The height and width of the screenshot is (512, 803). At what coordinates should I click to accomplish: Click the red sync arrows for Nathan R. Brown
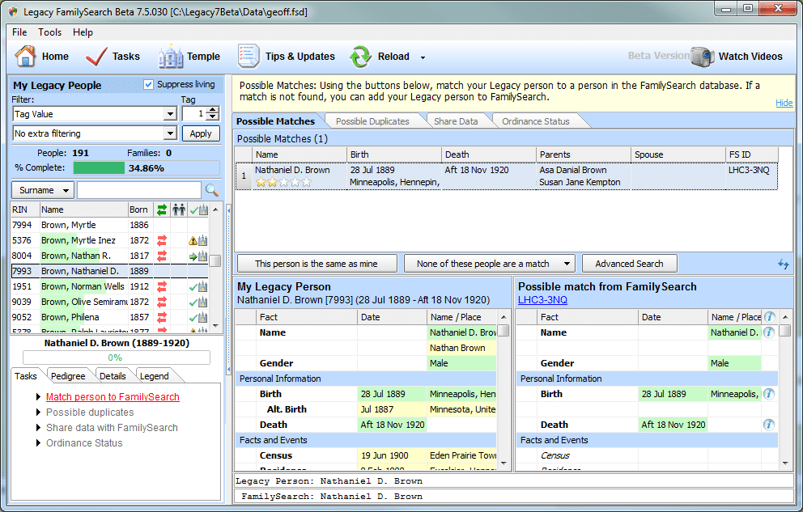(x=162, y=256)
